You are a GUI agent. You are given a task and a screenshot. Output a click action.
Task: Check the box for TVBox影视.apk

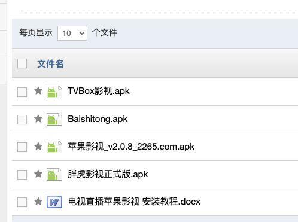(22, 92)
